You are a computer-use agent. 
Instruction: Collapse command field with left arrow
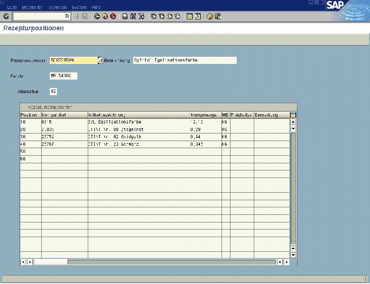point(77,16)
